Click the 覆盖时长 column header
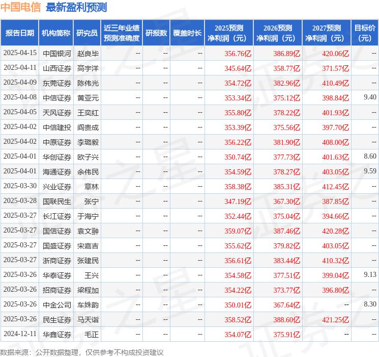 point(187,33)
